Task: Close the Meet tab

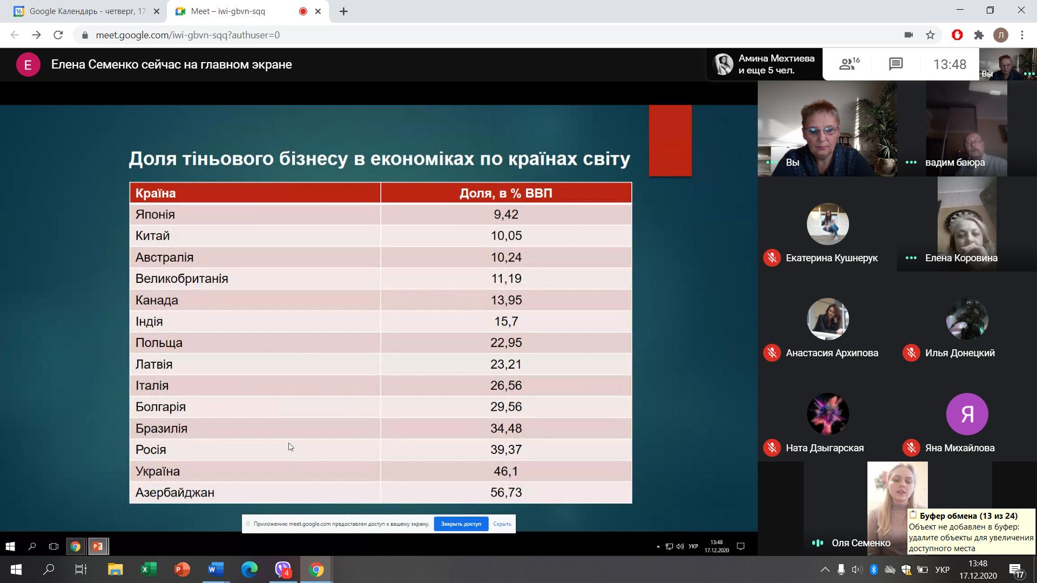Action: [318, 11]
